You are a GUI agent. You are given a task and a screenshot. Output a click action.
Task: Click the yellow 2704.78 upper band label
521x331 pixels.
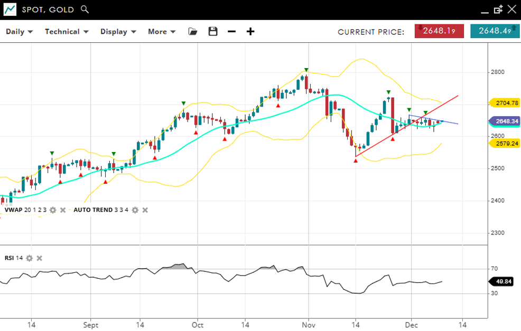506,103
